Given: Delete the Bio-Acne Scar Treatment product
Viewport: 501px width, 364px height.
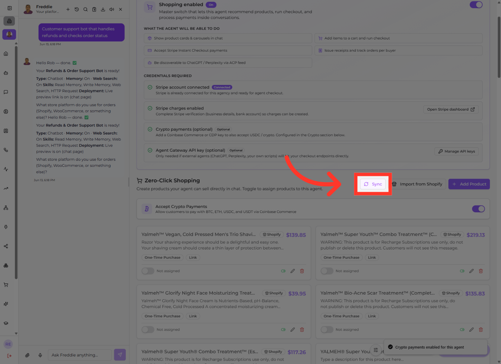Looking at the screenshot, I should (481, 330).
